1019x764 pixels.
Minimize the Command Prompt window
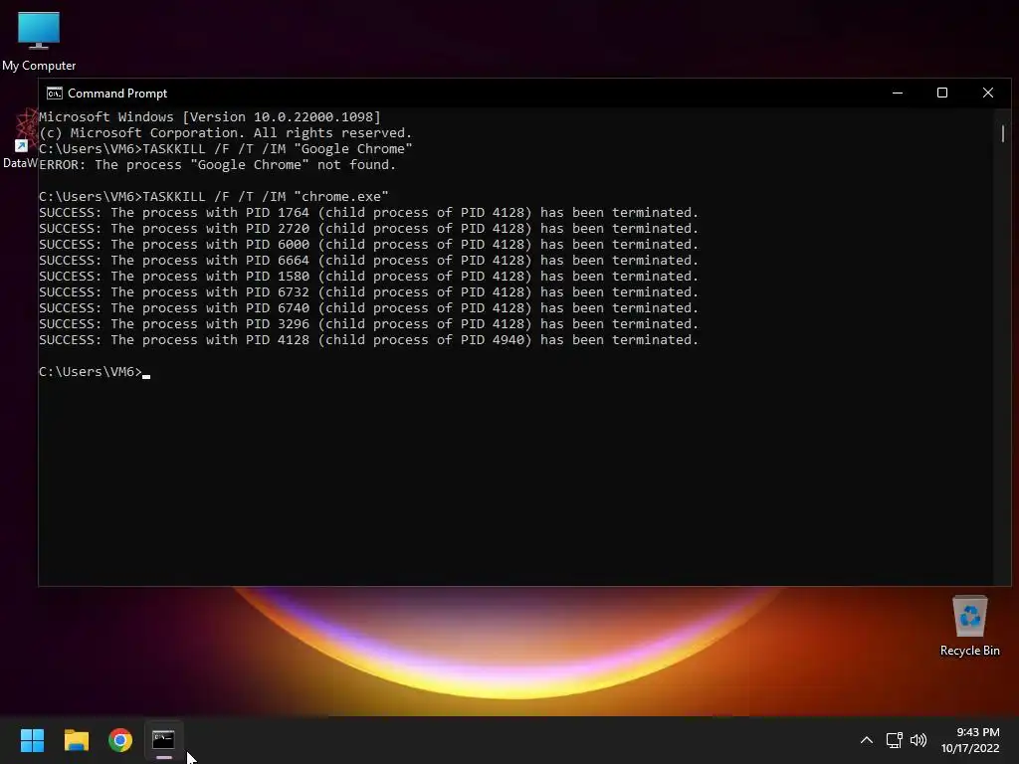(x=898, y=93)
